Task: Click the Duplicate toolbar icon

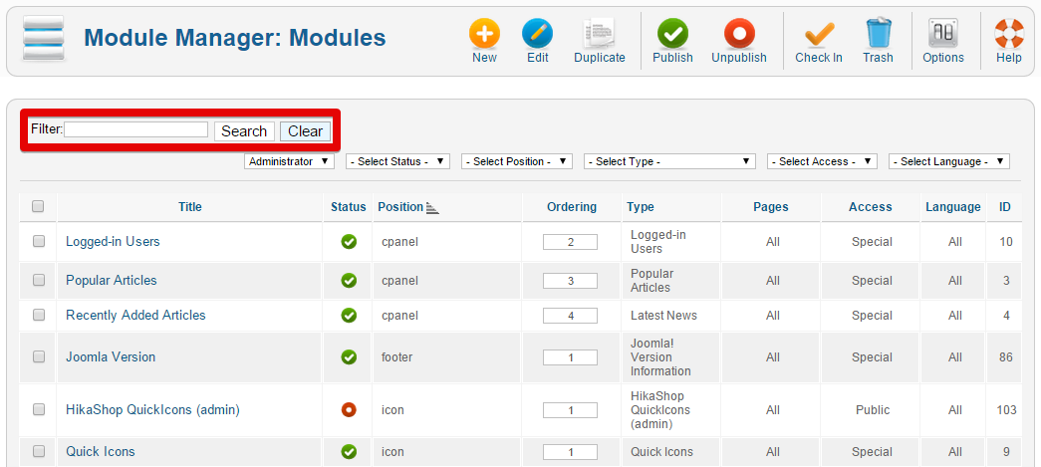Action: (x=599, y=33)
